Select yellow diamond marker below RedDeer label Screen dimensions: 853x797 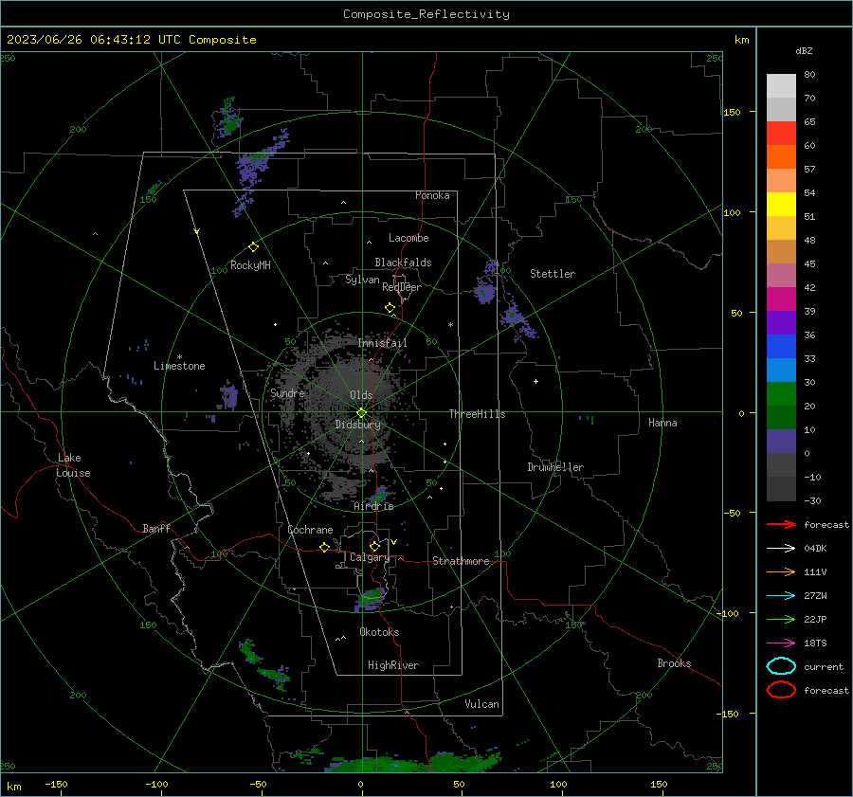click(x=390, y=308)
